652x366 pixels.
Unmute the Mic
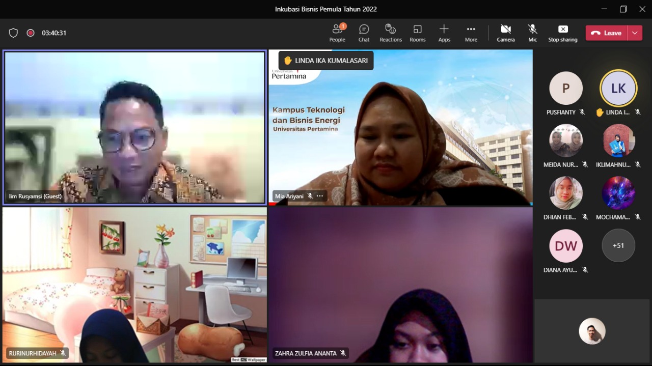532,33
